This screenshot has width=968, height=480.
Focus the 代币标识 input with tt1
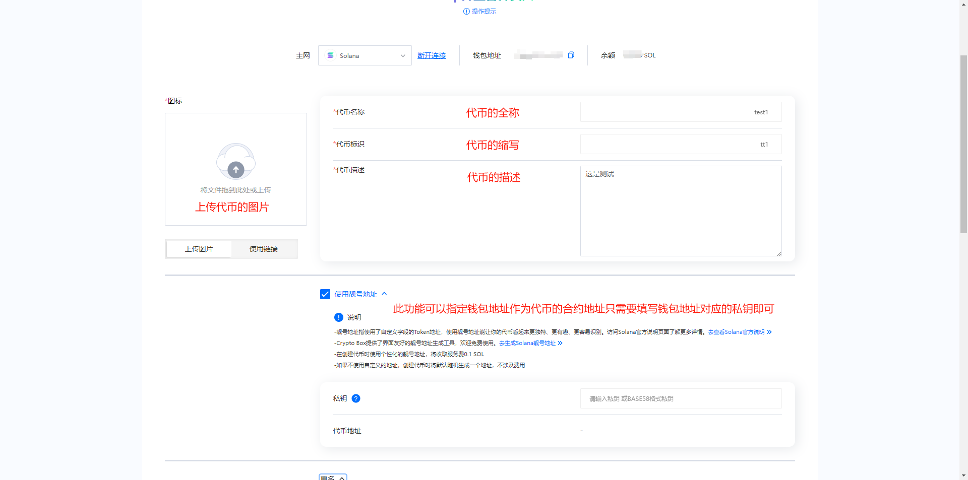(681, 144)
